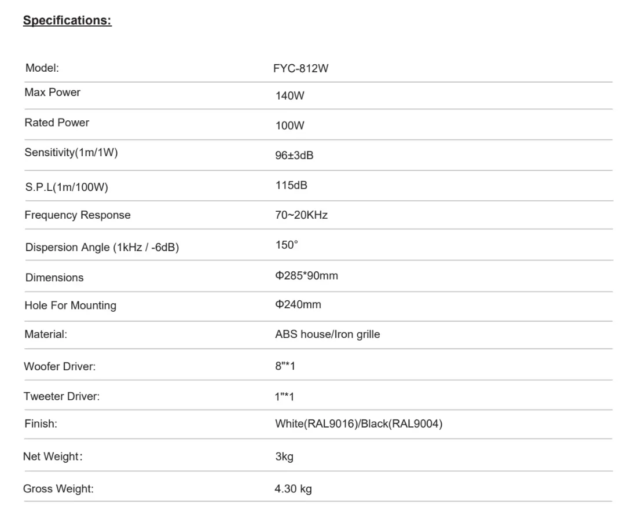
Task: Click the White(RAL9016)/Black(RAL9004) finish value
Action: (358, 424)
